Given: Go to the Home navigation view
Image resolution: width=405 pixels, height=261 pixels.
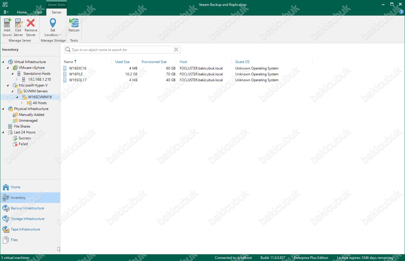Looking at the screenshot, I should (x=30, y=187).
